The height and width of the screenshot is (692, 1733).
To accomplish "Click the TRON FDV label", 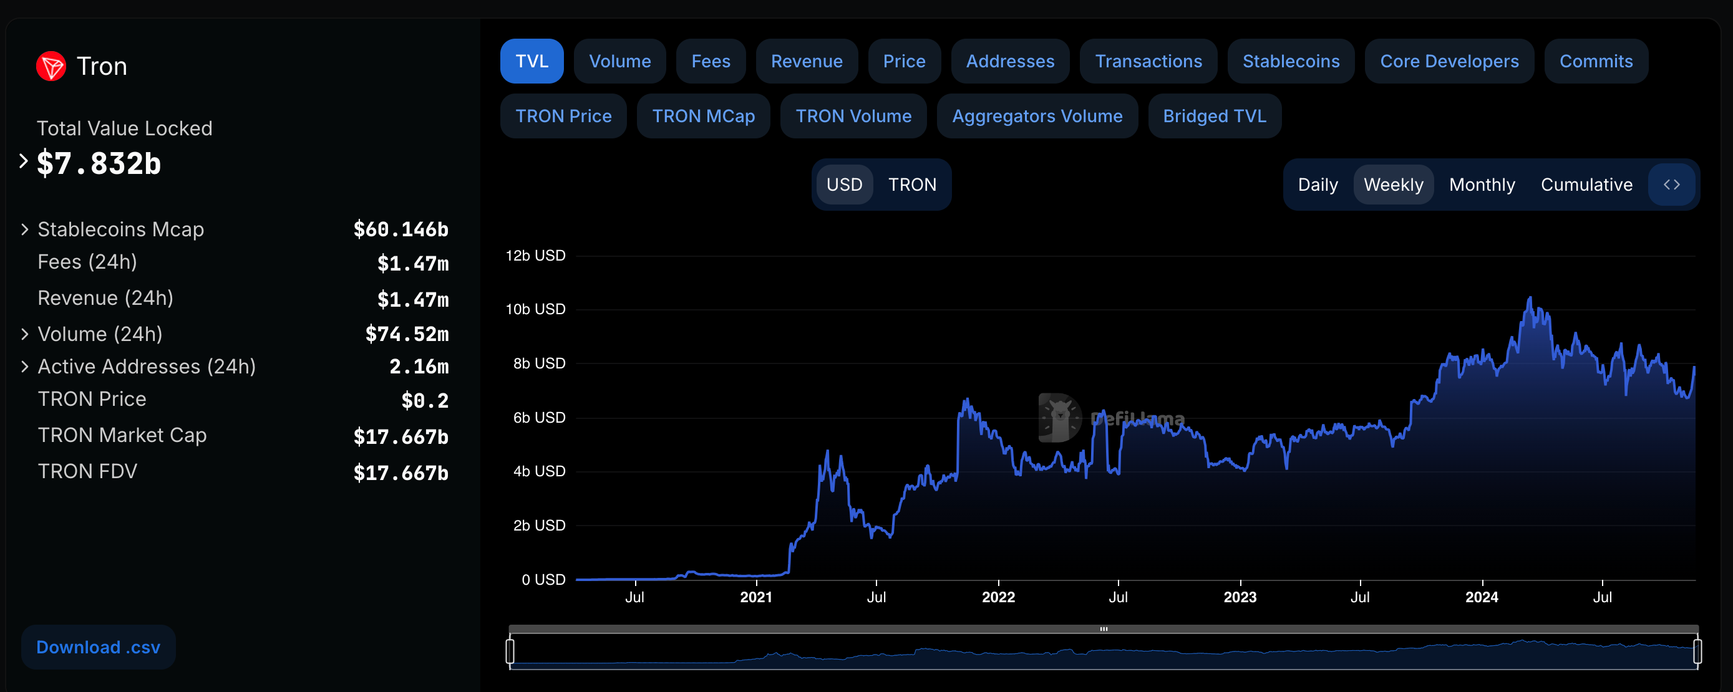I will click(87, 471).
